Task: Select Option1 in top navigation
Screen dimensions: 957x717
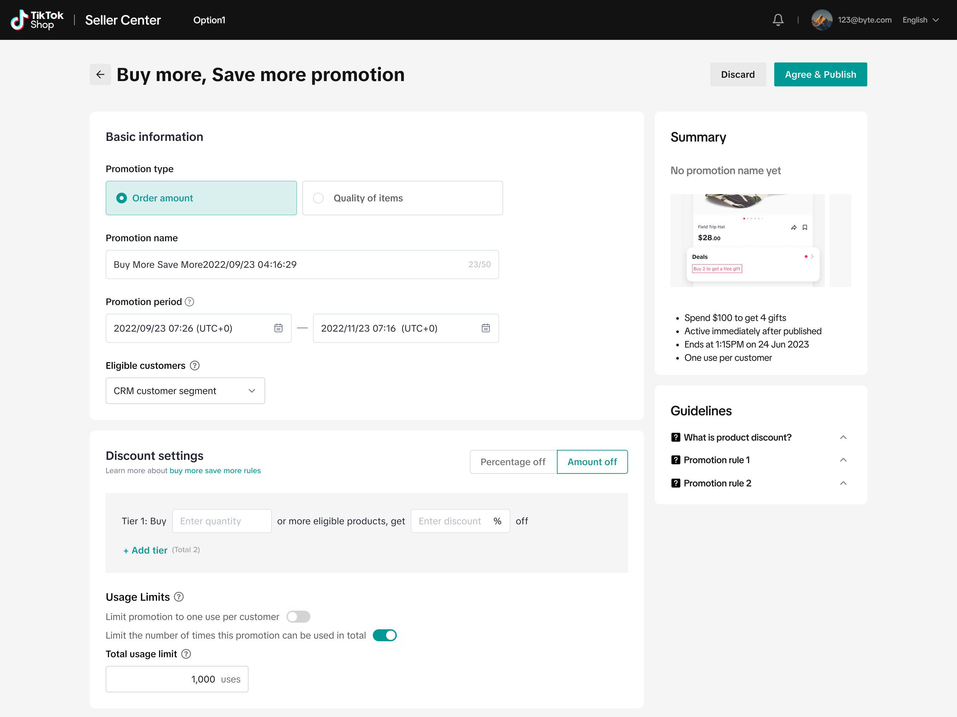Action: 209,20
